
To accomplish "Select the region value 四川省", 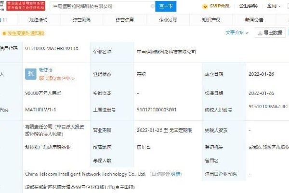I will pyautogui.click(x=144, y=147).
